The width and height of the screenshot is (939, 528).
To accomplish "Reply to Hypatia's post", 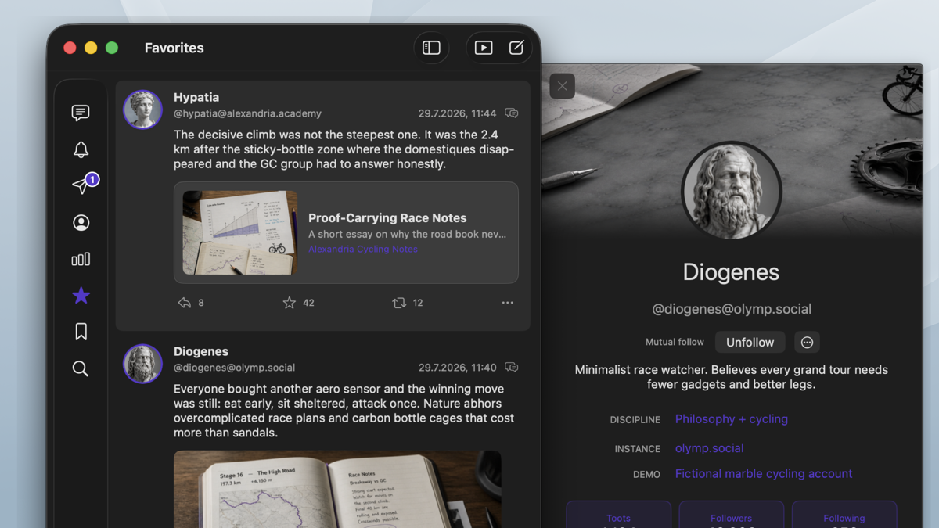I will [185, 303].
